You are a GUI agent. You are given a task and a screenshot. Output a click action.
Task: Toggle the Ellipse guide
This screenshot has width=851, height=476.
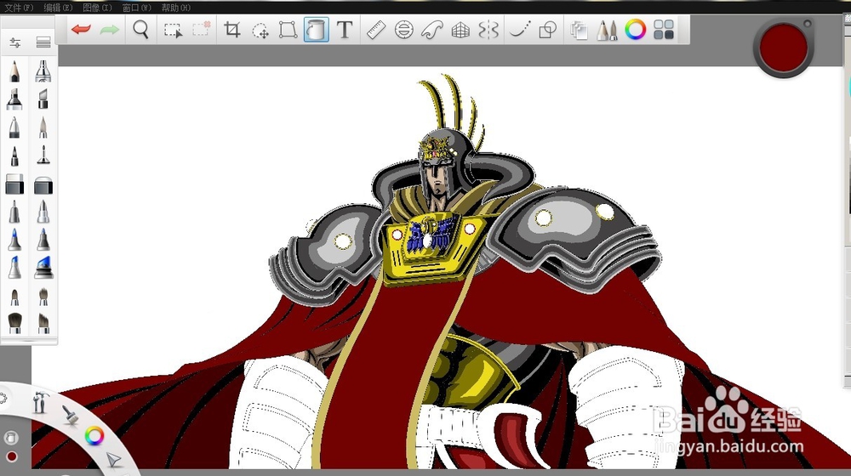pos(403,30)
